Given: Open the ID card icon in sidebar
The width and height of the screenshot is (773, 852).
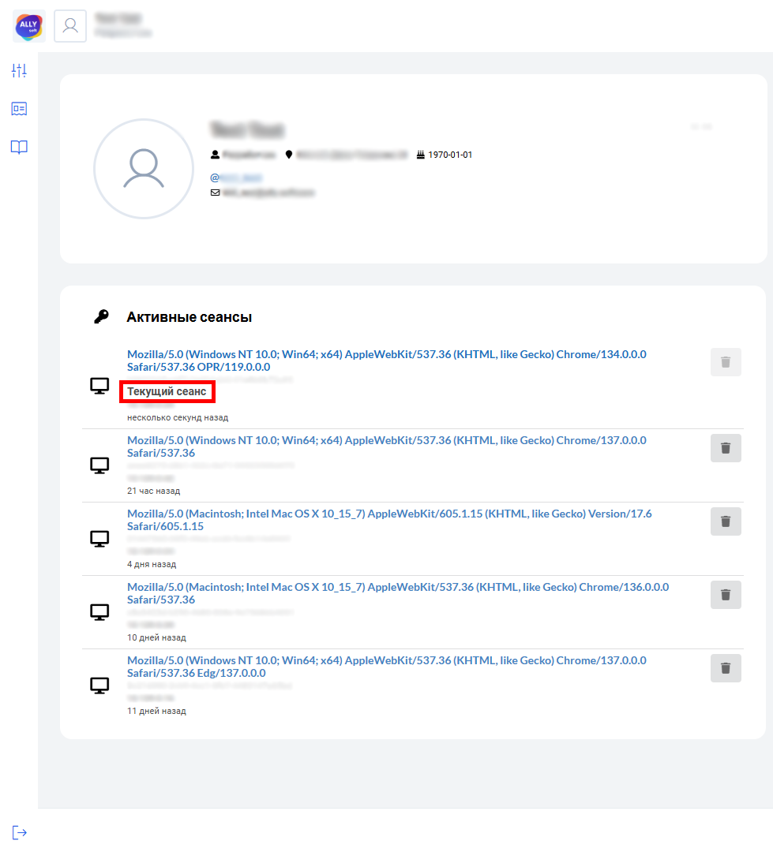Looking at the screenshot, I should 19,109.
